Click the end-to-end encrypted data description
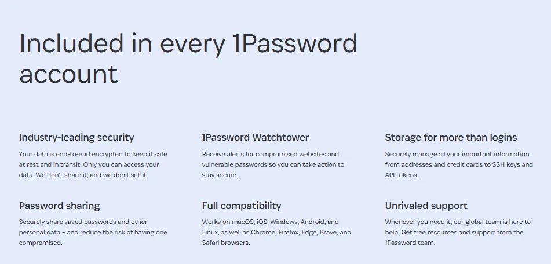The width and height of the screenshot is (551, 264). point(93,164)
